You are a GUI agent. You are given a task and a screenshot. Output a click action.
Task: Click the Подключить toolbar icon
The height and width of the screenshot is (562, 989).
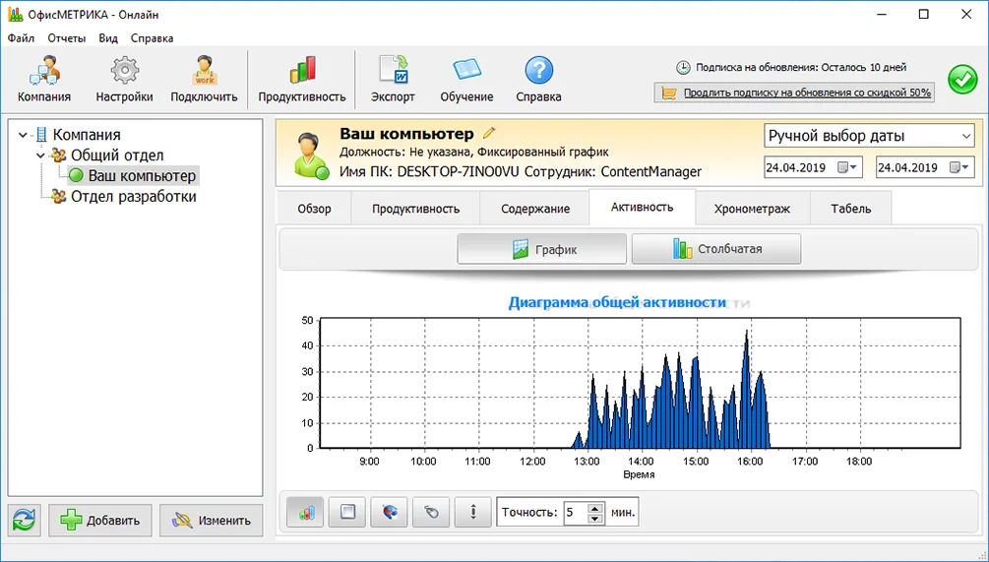coord(204,79)
